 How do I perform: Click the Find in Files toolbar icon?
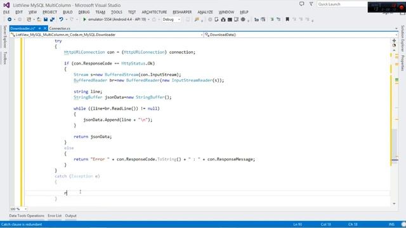click(197, 20)
